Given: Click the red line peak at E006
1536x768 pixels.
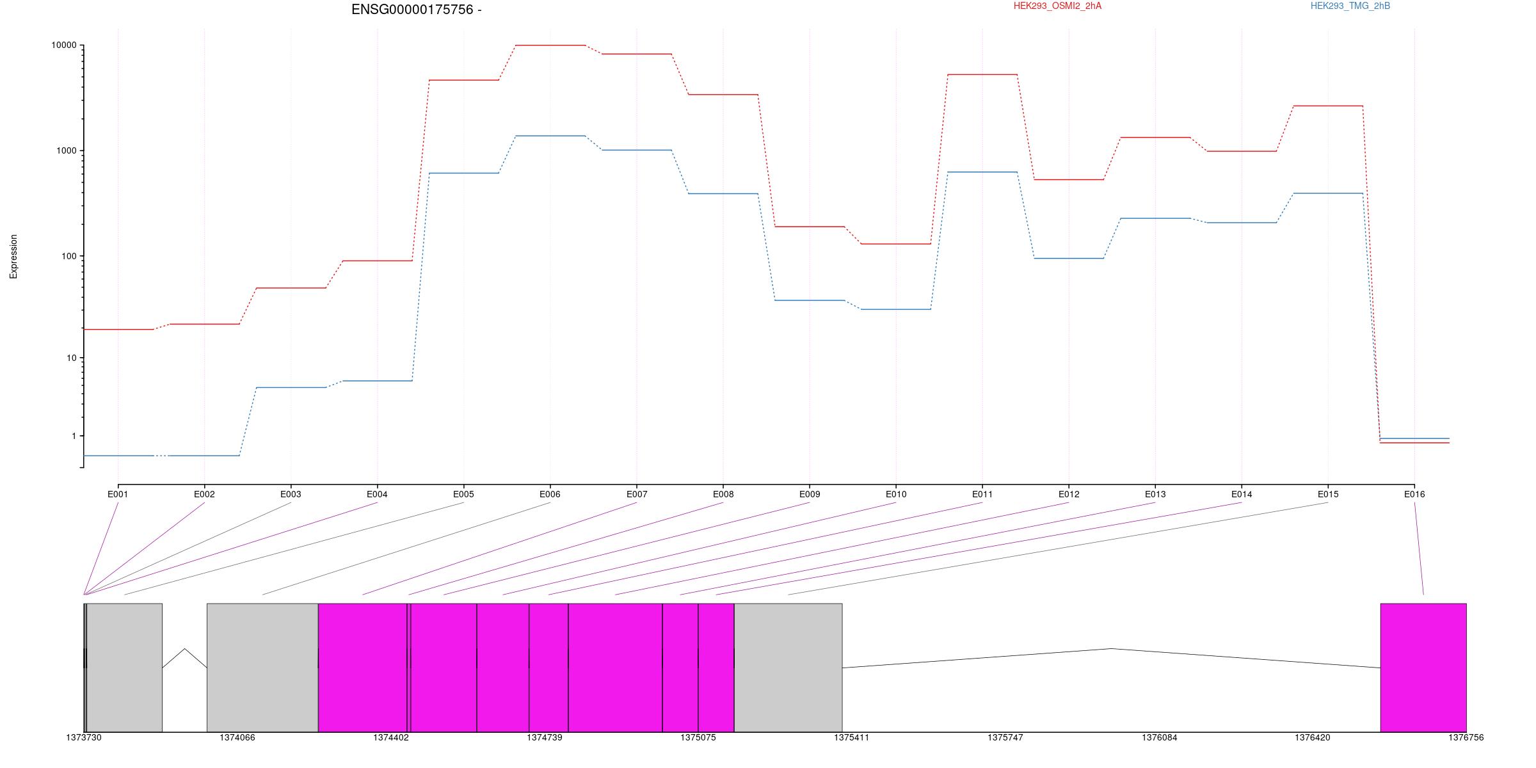Looking at the screenshot, I should point(550,45).
